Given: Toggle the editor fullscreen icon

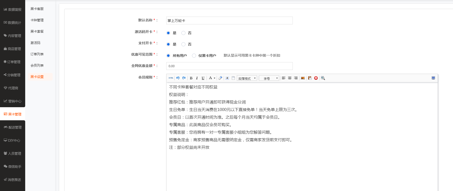Looking at the screenshot, I should tap(433, 78).
